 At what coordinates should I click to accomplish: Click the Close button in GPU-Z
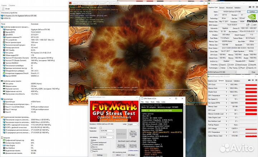(x=253, y=72)
